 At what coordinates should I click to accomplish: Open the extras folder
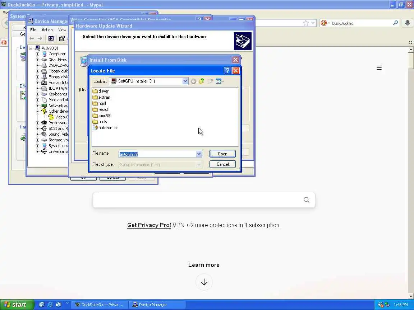[101, 97]
